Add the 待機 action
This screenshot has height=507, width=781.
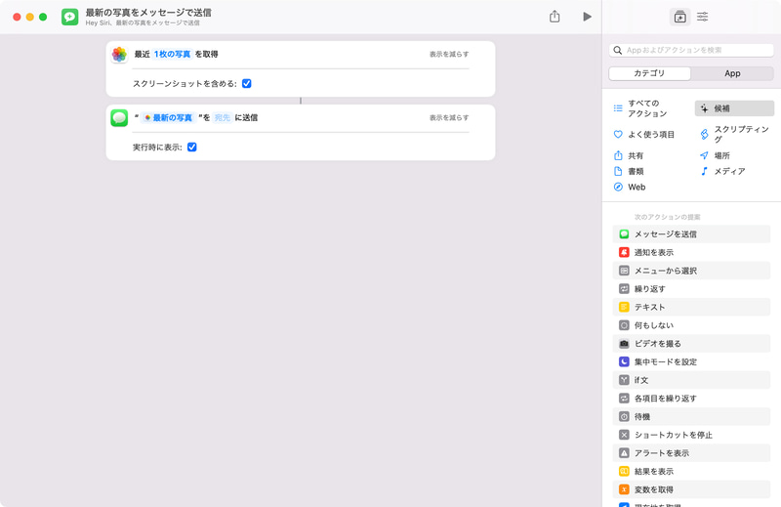691,417
